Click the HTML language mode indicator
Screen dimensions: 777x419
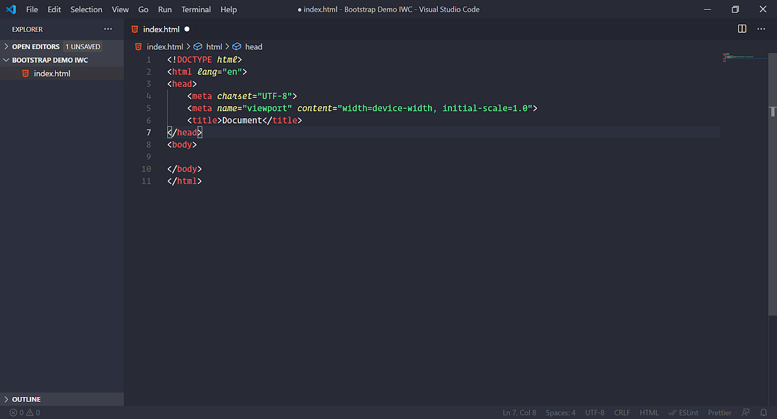point(649,413)
